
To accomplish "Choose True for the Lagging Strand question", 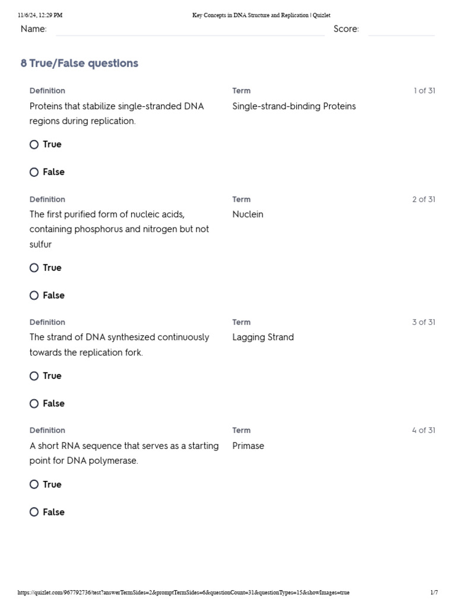I will pyautogui.click(x=34, y=376).
